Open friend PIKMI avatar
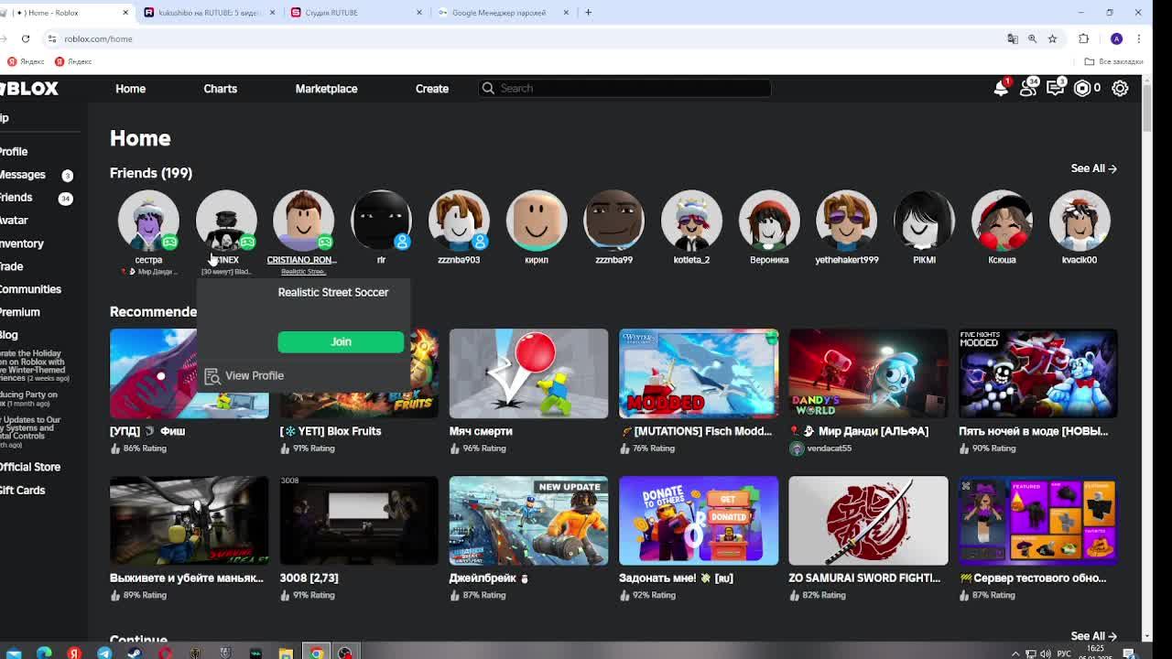 click(924, 221)
